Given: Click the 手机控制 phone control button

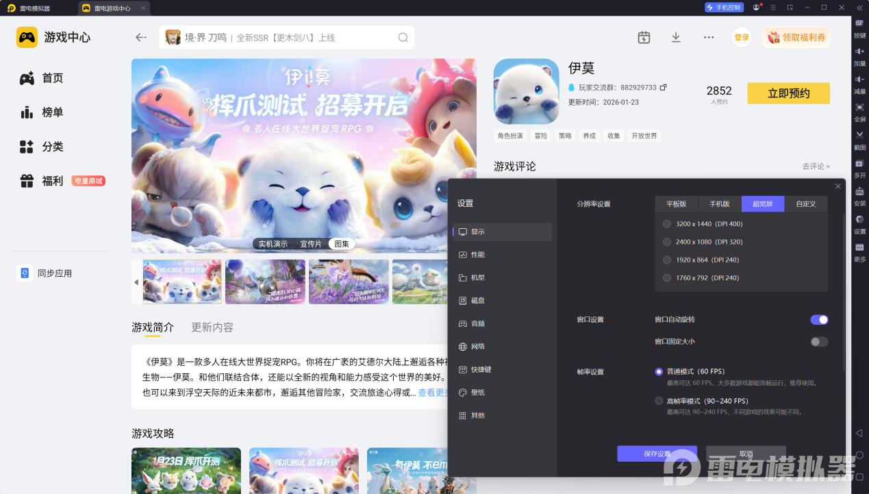Looking at the screenshot, I should (724, 8).
